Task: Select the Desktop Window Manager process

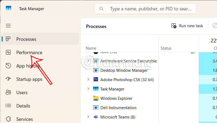Action: 124,70
